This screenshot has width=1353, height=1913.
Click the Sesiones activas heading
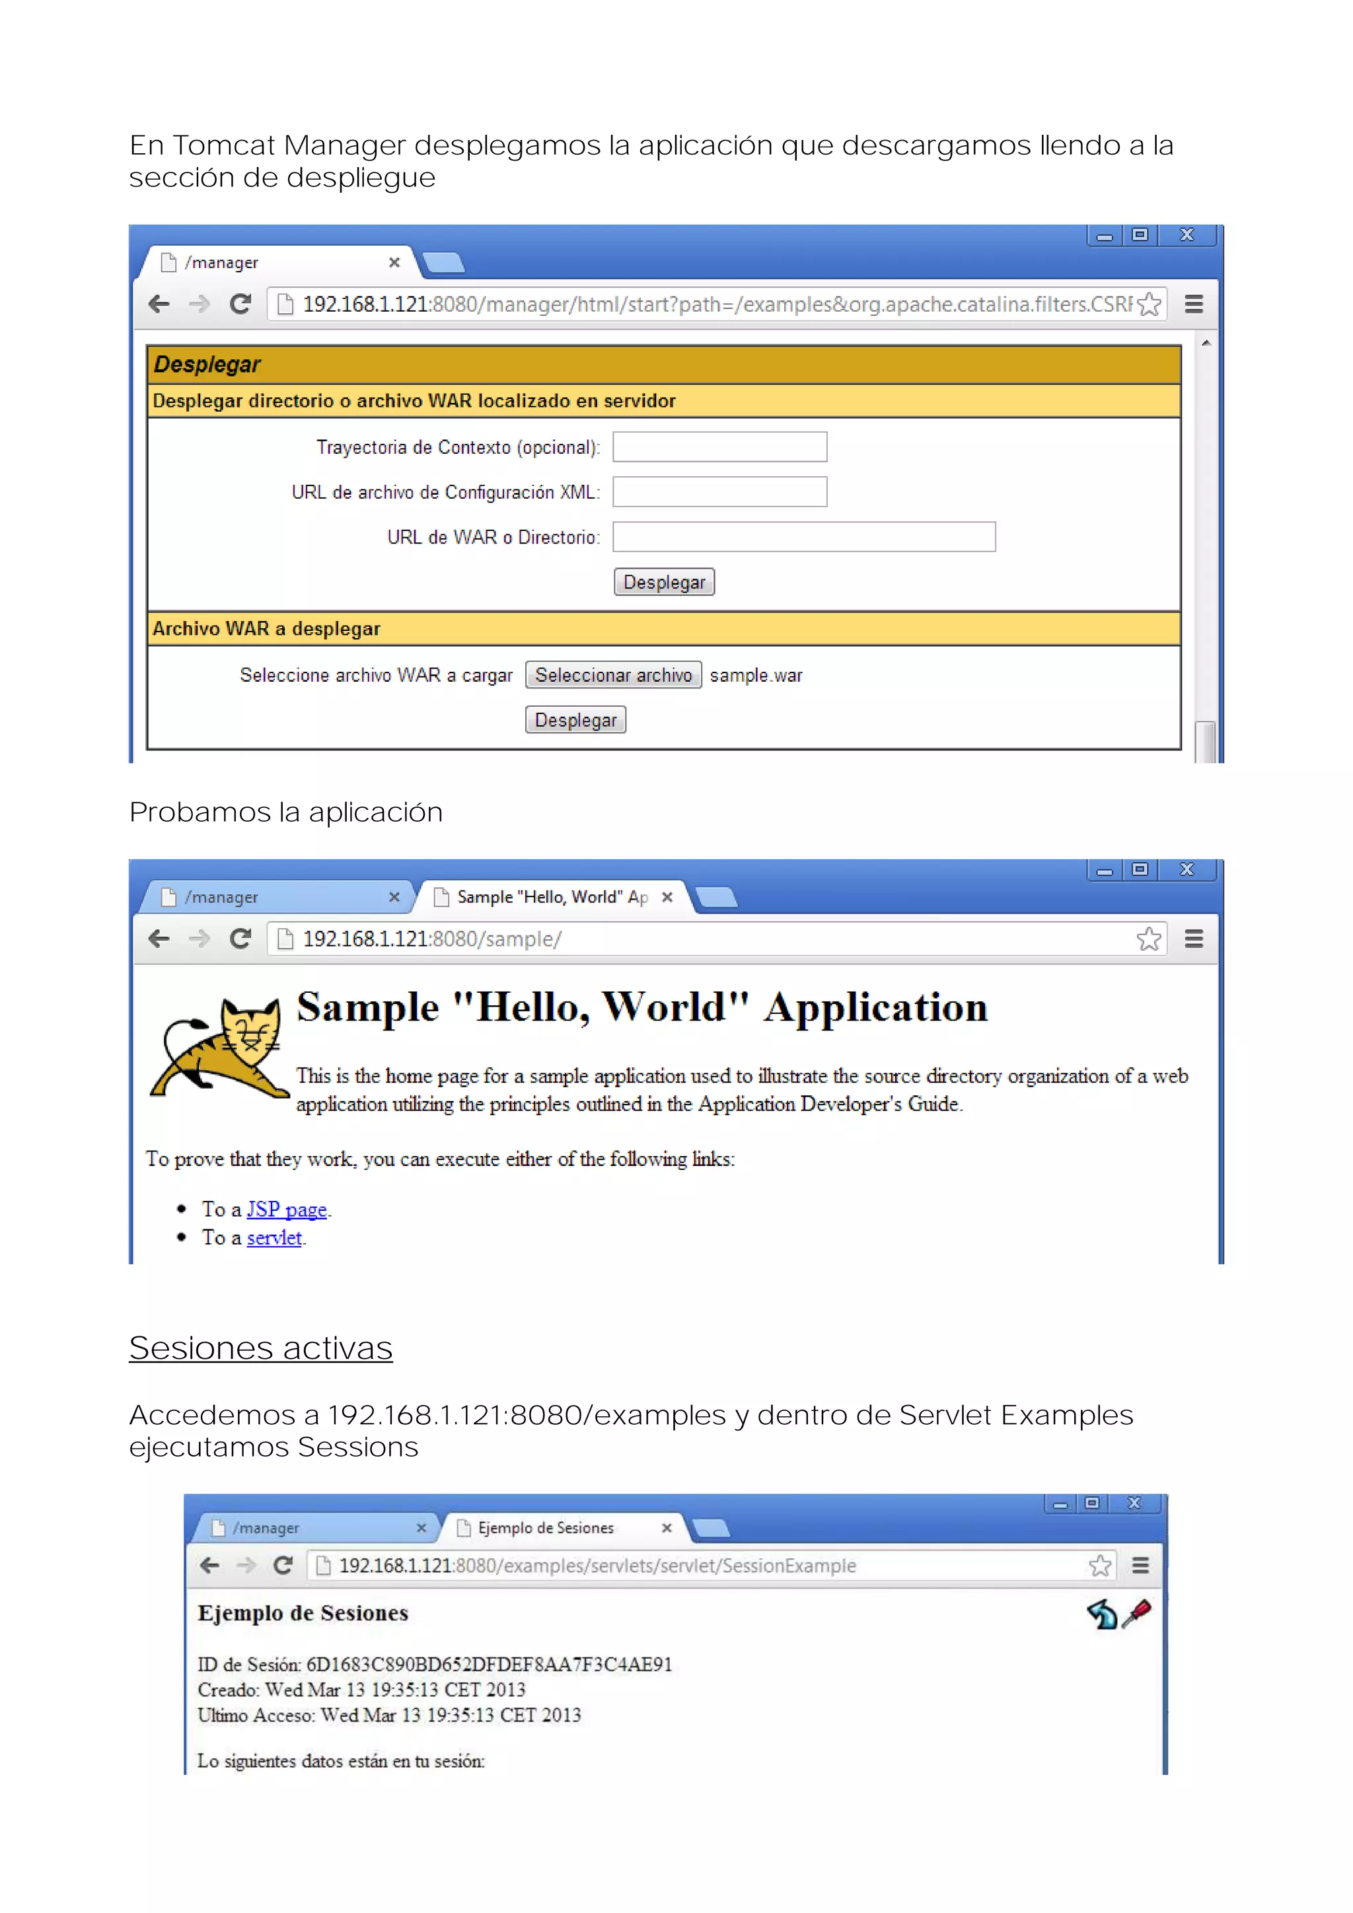(x=261, y=1348)
